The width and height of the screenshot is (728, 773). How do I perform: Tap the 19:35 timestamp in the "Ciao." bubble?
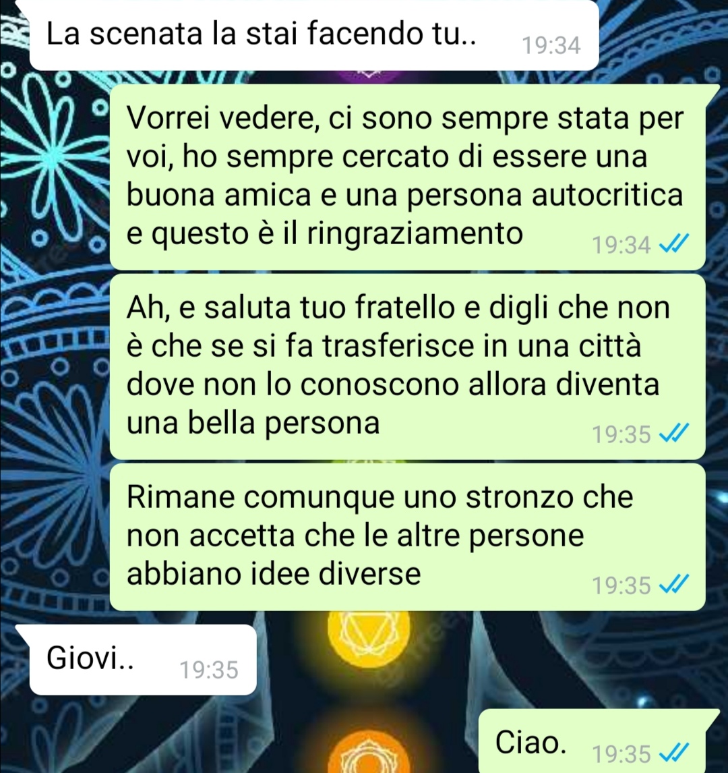pos(621,753)
